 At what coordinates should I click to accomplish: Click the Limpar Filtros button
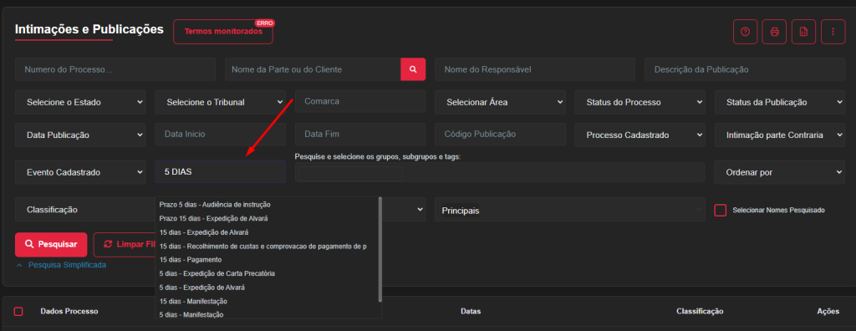click(125, 244)
